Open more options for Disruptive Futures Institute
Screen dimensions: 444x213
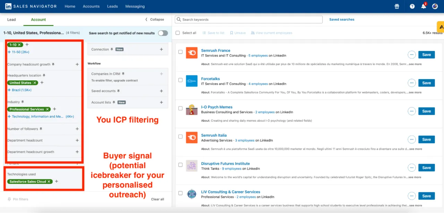tap(412, 168)
